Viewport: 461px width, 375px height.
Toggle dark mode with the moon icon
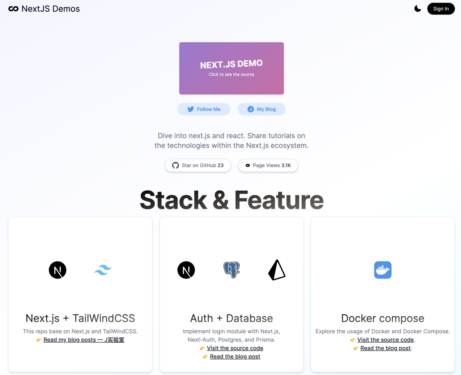417,9
